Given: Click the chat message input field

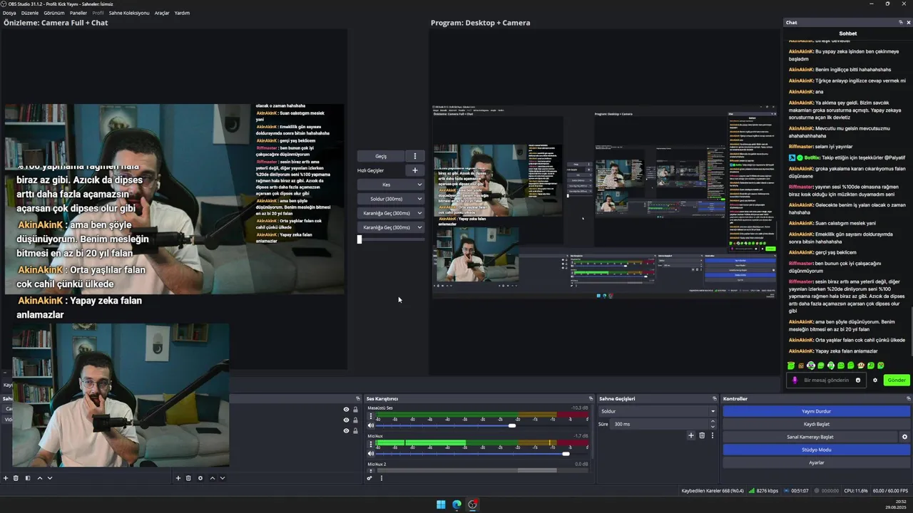Looking at the screenshot, I should point(827,380).
